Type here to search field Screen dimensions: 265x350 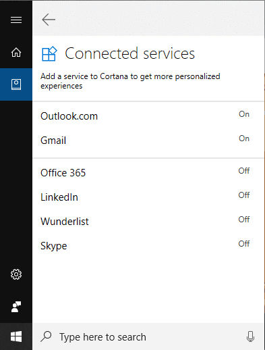coord(148,336)
